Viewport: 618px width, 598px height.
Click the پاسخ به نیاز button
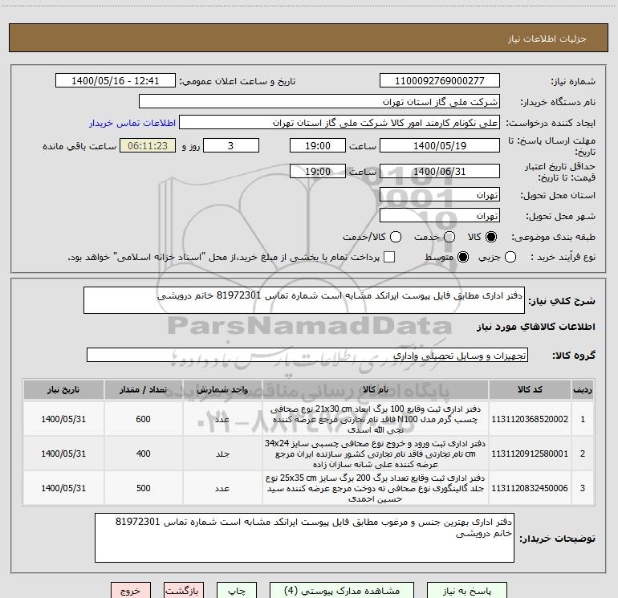(x=467, y=591)
